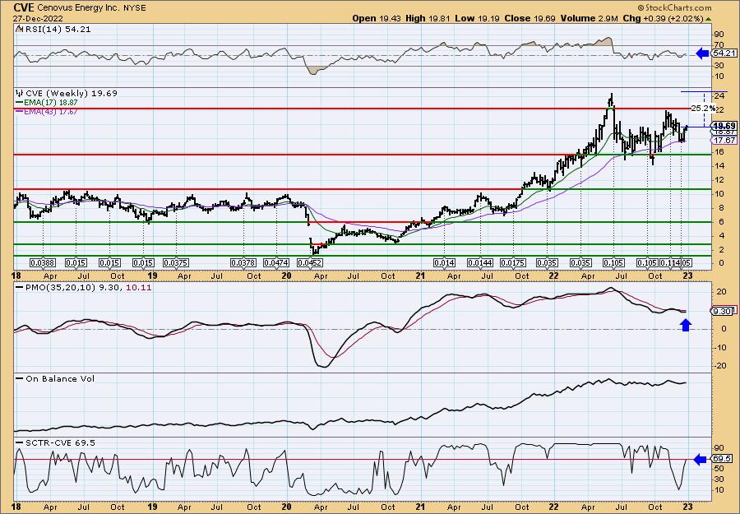Image resolution: width=740 pixels, height=514 pixels.
Task: Click the 25.2% upside target annotation
Action: pos(703,108)
